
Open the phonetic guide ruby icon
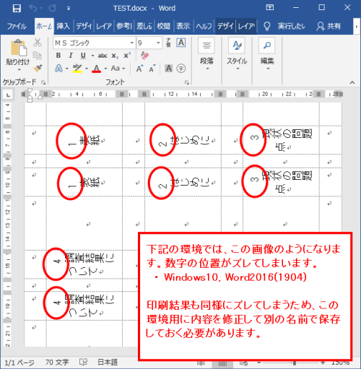pyautogui.click(x=168, y=43)
